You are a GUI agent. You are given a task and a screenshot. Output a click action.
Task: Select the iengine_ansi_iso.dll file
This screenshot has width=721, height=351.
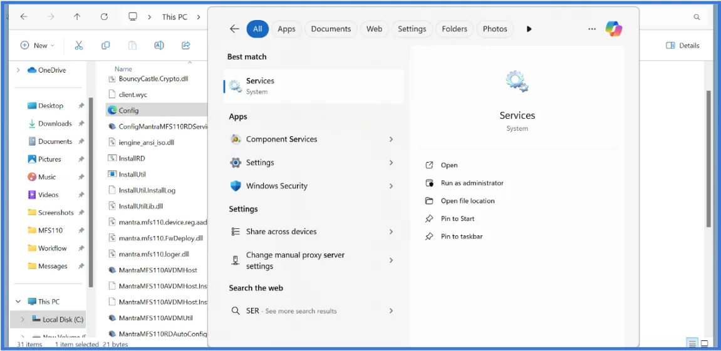coord(146,143)
